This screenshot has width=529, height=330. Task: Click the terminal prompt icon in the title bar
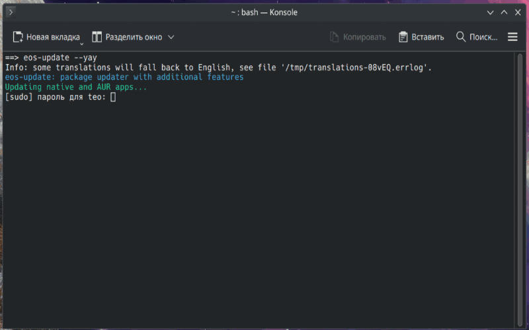11,13
